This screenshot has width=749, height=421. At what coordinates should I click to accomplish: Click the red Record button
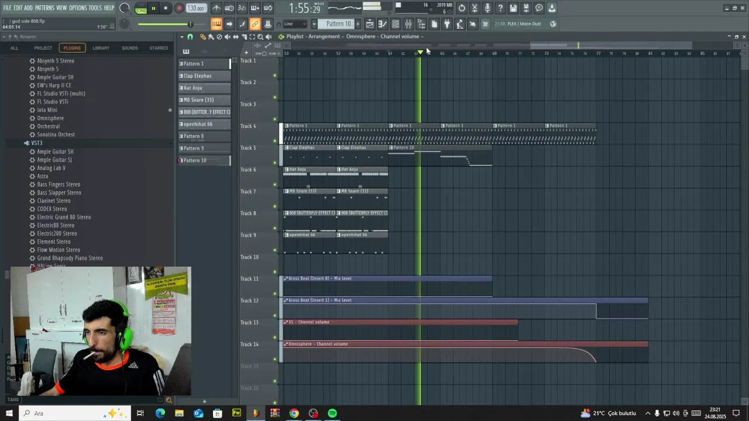179,8
